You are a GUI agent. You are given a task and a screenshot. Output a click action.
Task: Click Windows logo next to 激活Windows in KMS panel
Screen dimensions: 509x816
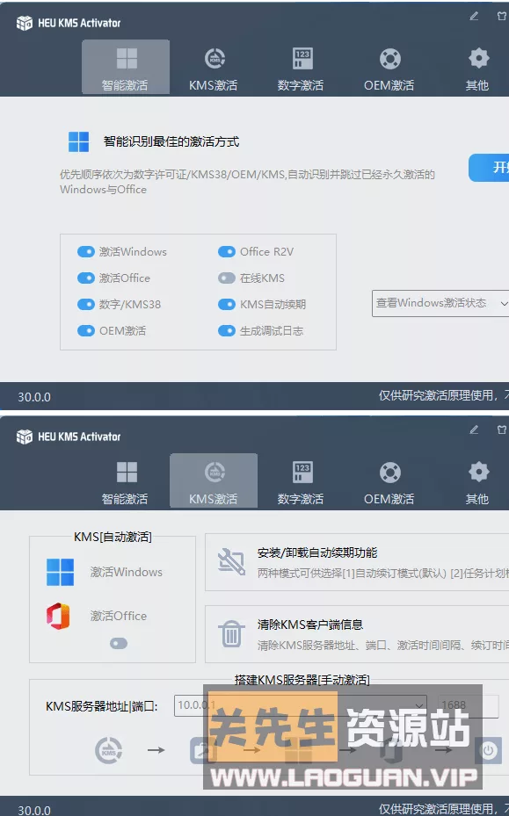60,572
